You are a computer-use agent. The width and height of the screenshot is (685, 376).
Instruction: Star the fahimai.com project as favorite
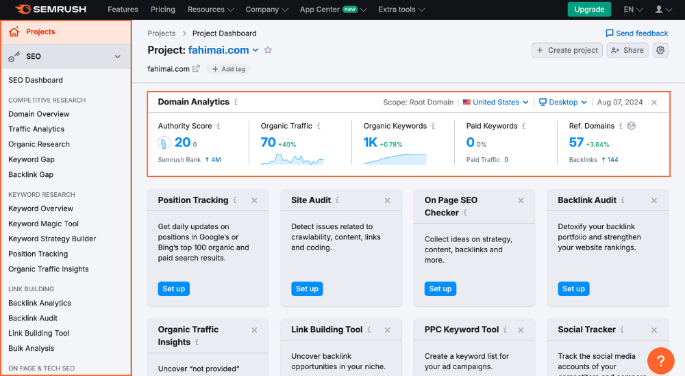pos(268,50)
